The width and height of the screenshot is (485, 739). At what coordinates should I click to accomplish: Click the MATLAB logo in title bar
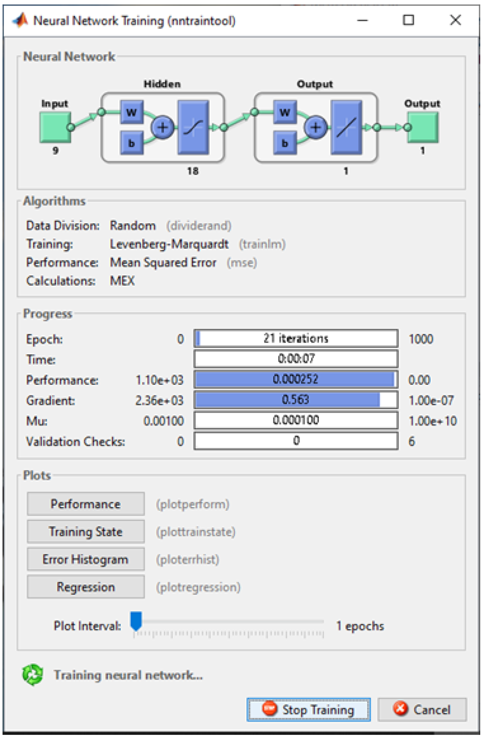pyautogui.click(x=20, y=21)
